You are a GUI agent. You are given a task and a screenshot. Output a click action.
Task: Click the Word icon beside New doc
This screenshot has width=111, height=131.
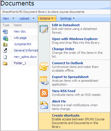5,32
